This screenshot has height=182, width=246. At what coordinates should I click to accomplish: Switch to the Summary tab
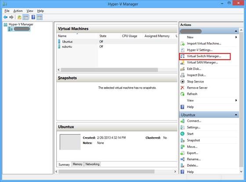coord(64,164)
